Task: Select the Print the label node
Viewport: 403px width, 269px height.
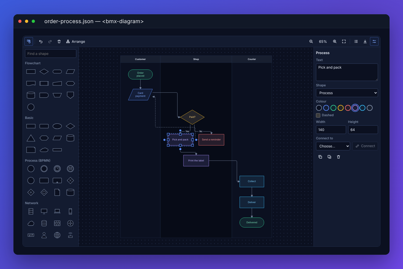Action: click(196, 161)
